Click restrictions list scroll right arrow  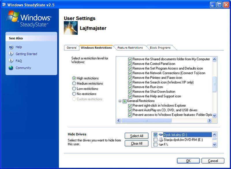[209, 121]
